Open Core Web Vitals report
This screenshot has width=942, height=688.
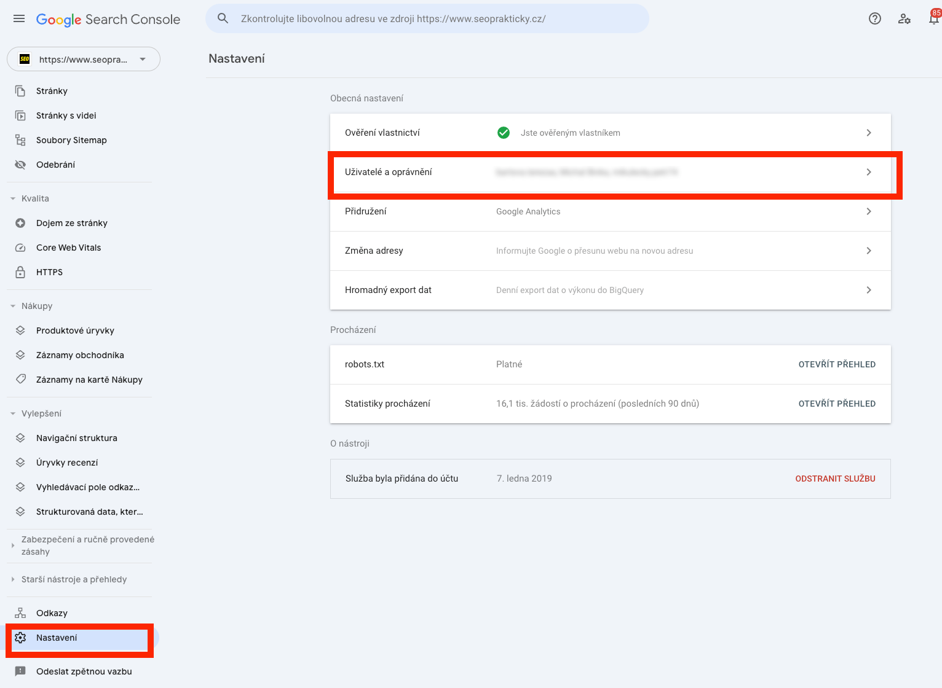[x=68, y=248]
